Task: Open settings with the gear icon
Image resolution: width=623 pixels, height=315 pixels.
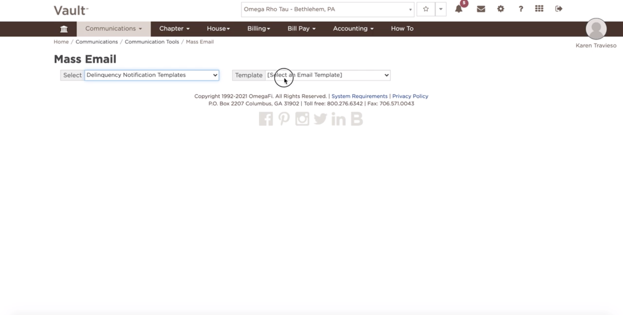Action: coord(500,9)
